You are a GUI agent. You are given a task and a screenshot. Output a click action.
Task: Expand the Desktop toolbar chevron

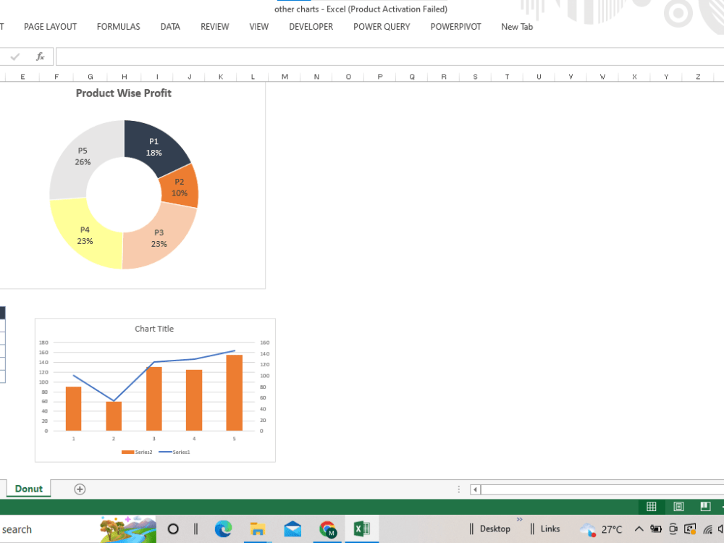click(519, 519)
